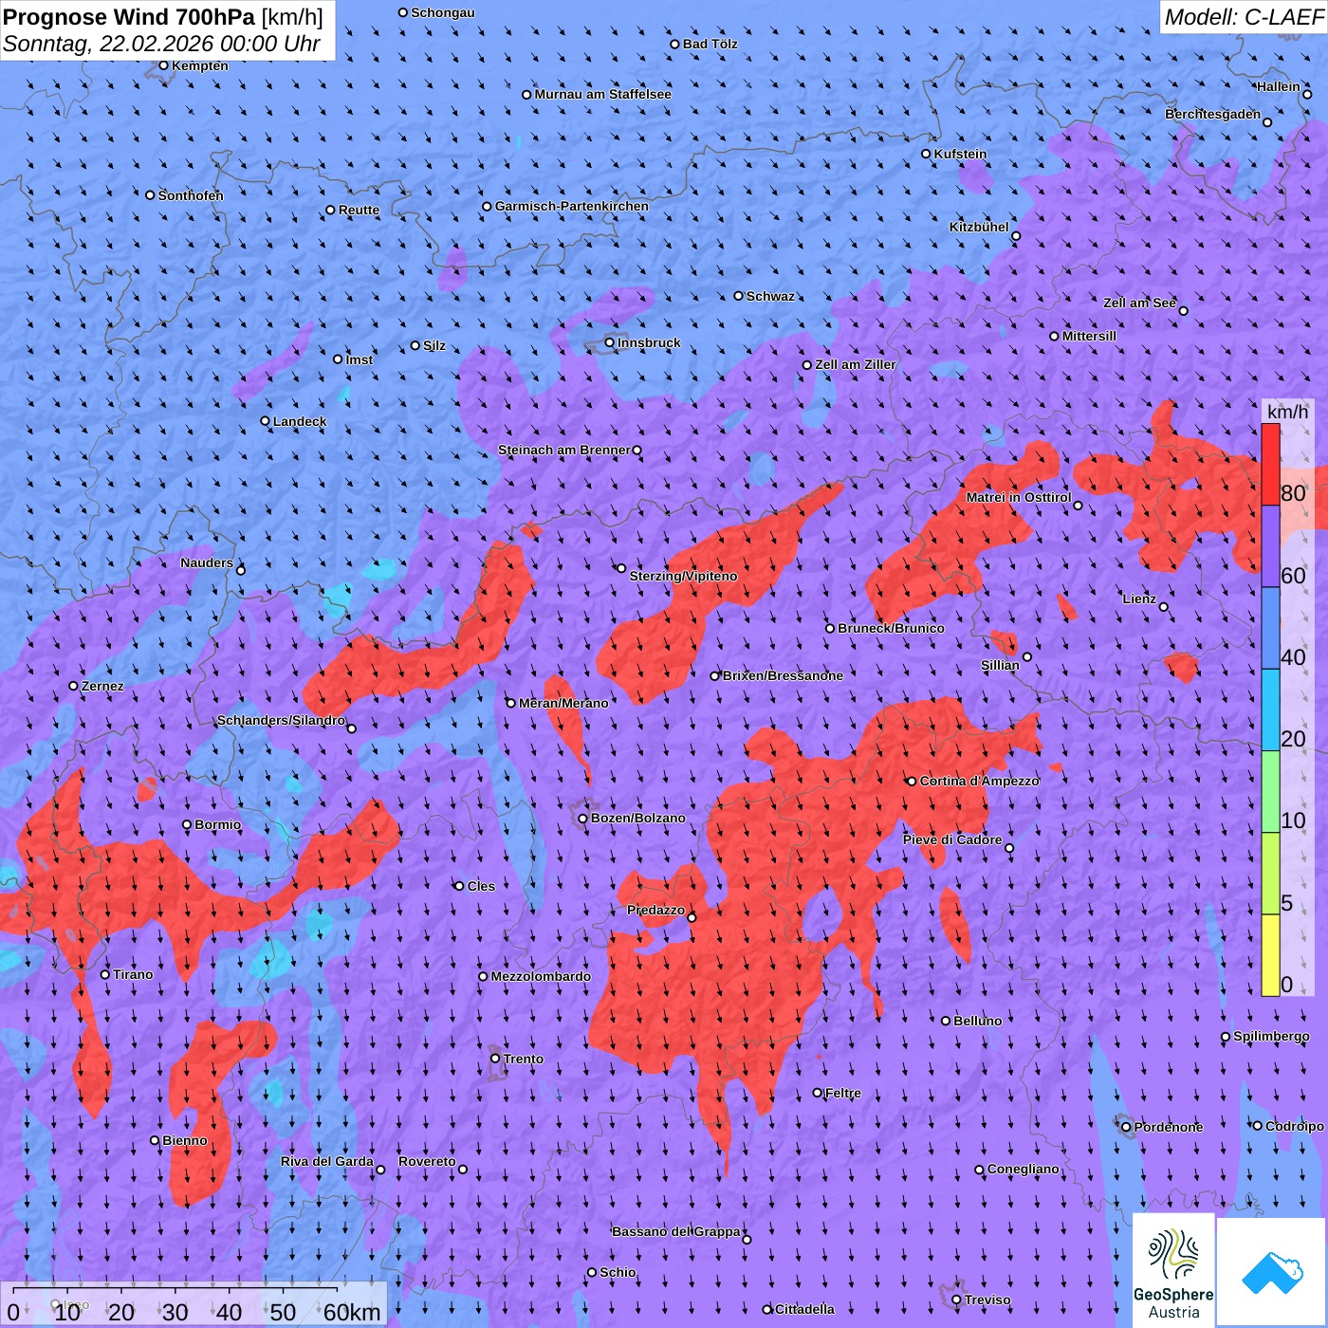This screenshot has width=1328, height=1328.
Task: Click the 'Meran/Merano' city label
Action: pyautogui.click(x=563, y=703)
